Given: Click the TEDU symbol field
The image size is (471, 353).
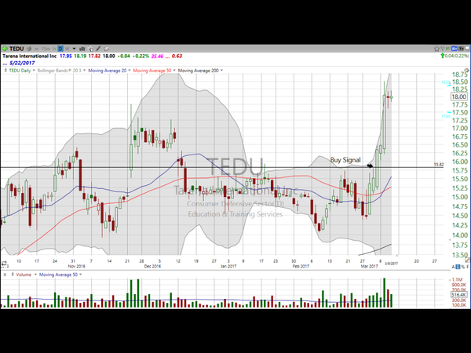Looking at the screenshot, I should [x=16, y=49].
